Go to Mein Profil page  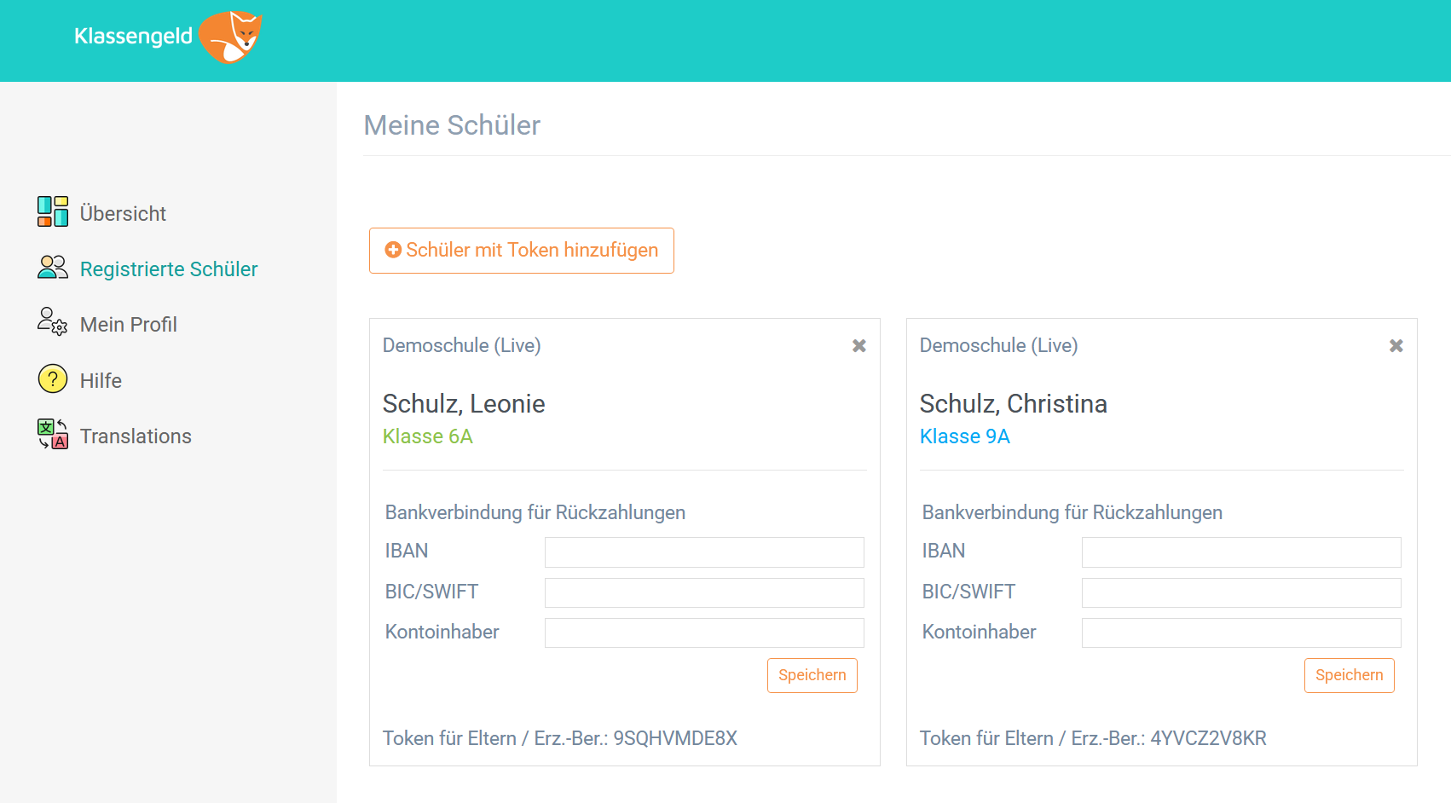128,325
